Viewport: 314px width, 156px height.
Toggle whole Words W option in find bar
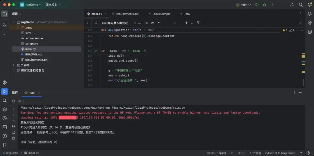(152, 23)
